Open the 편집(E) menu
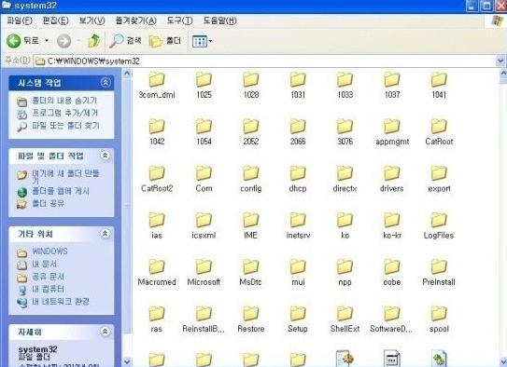The image size is (507, 367). (x=56, y=21)
